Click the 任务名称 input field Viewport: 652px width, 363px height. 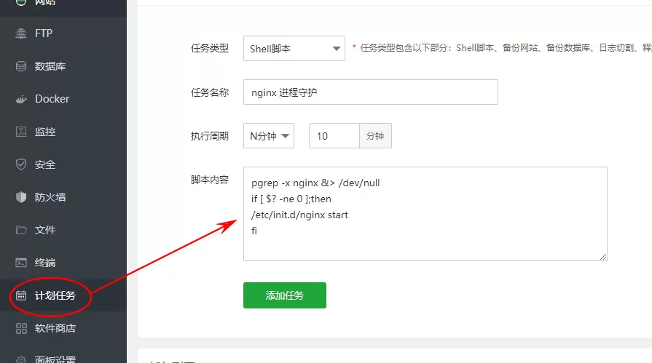click(371, 92)
